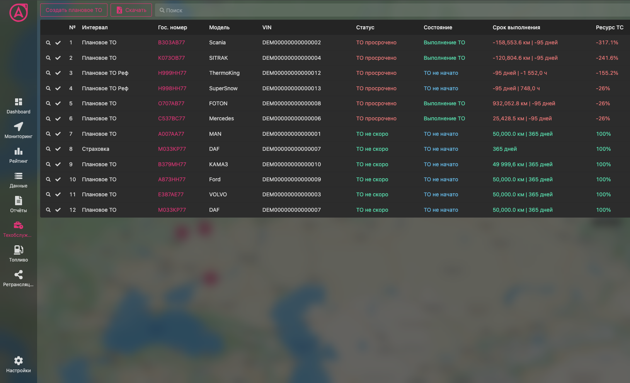Screen dimensions: 630x383
Task: Open the Данные section icon
Action: [18, 176]
